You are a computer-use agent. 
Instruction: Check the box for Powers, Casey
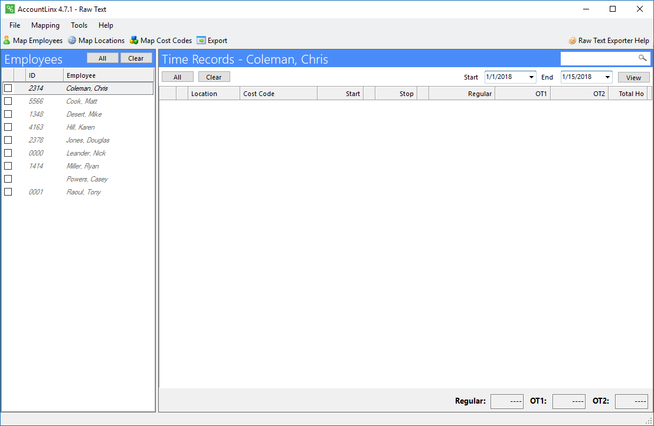tap(8, 179)
